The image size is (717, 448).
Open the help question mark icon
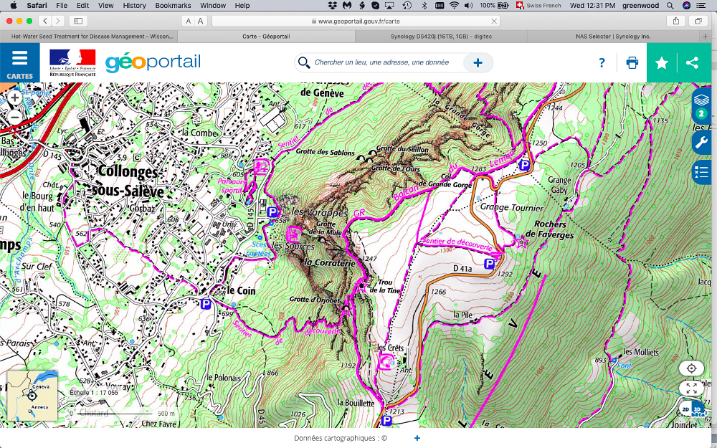point(602,63)
